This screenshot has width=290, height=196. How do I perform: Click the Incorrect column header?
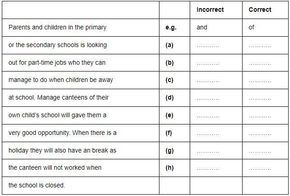(x=210, y=10)
